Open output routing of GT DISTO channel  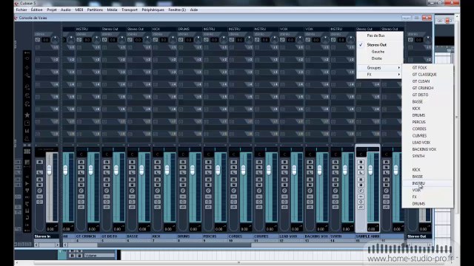pyautogui.click(x=113, y=30)
